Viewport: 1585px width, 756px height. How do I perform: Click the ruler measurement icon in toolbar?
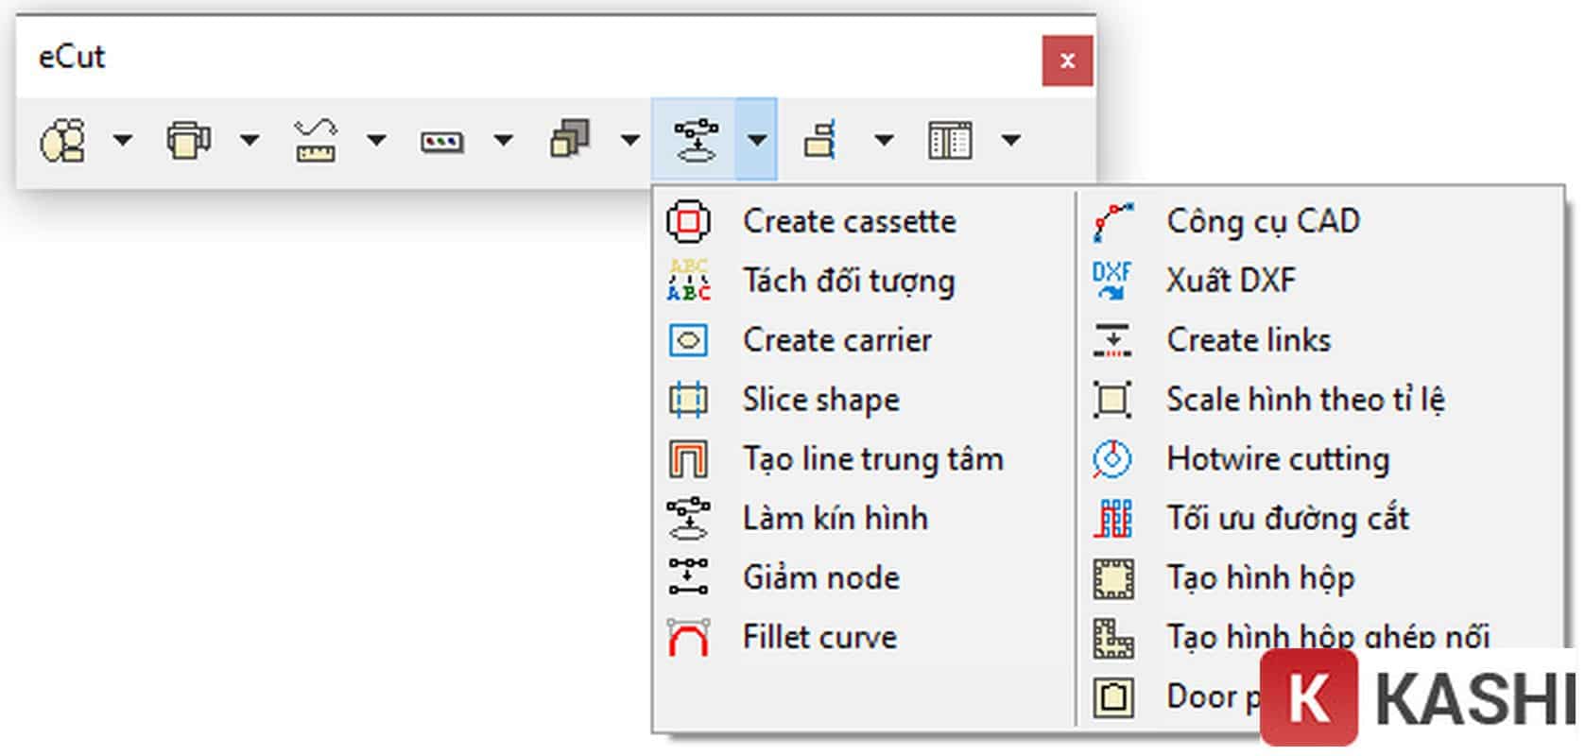316,141
